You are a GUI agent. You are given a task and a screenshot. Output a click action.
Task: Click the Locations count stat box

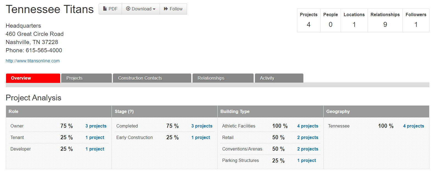click(354, 20)
